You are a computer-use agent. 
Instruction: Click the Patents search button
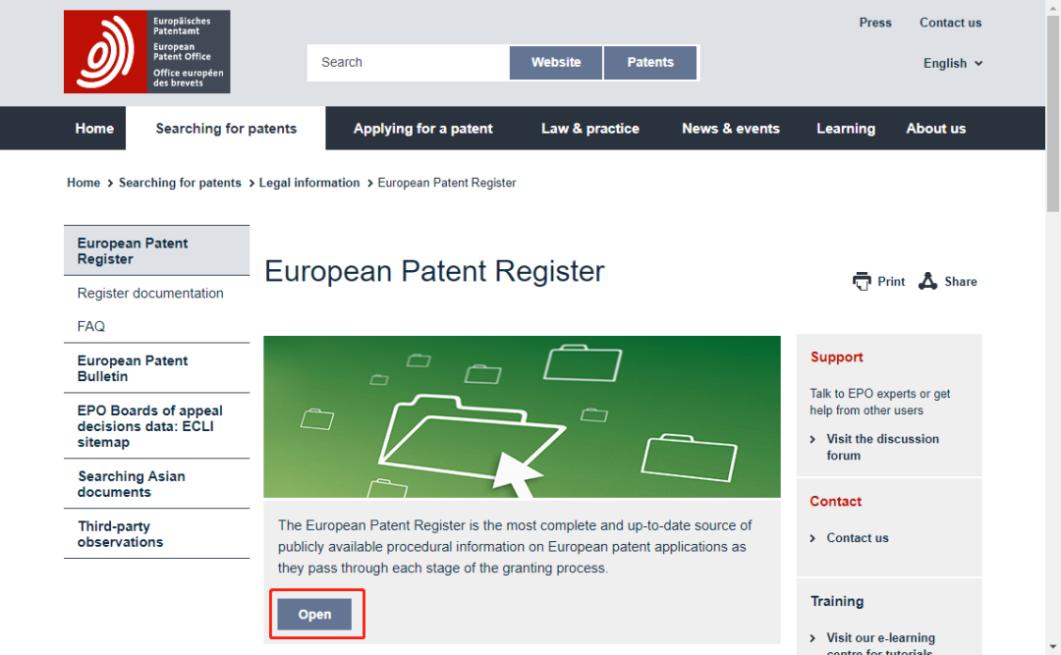click(650, 63)
